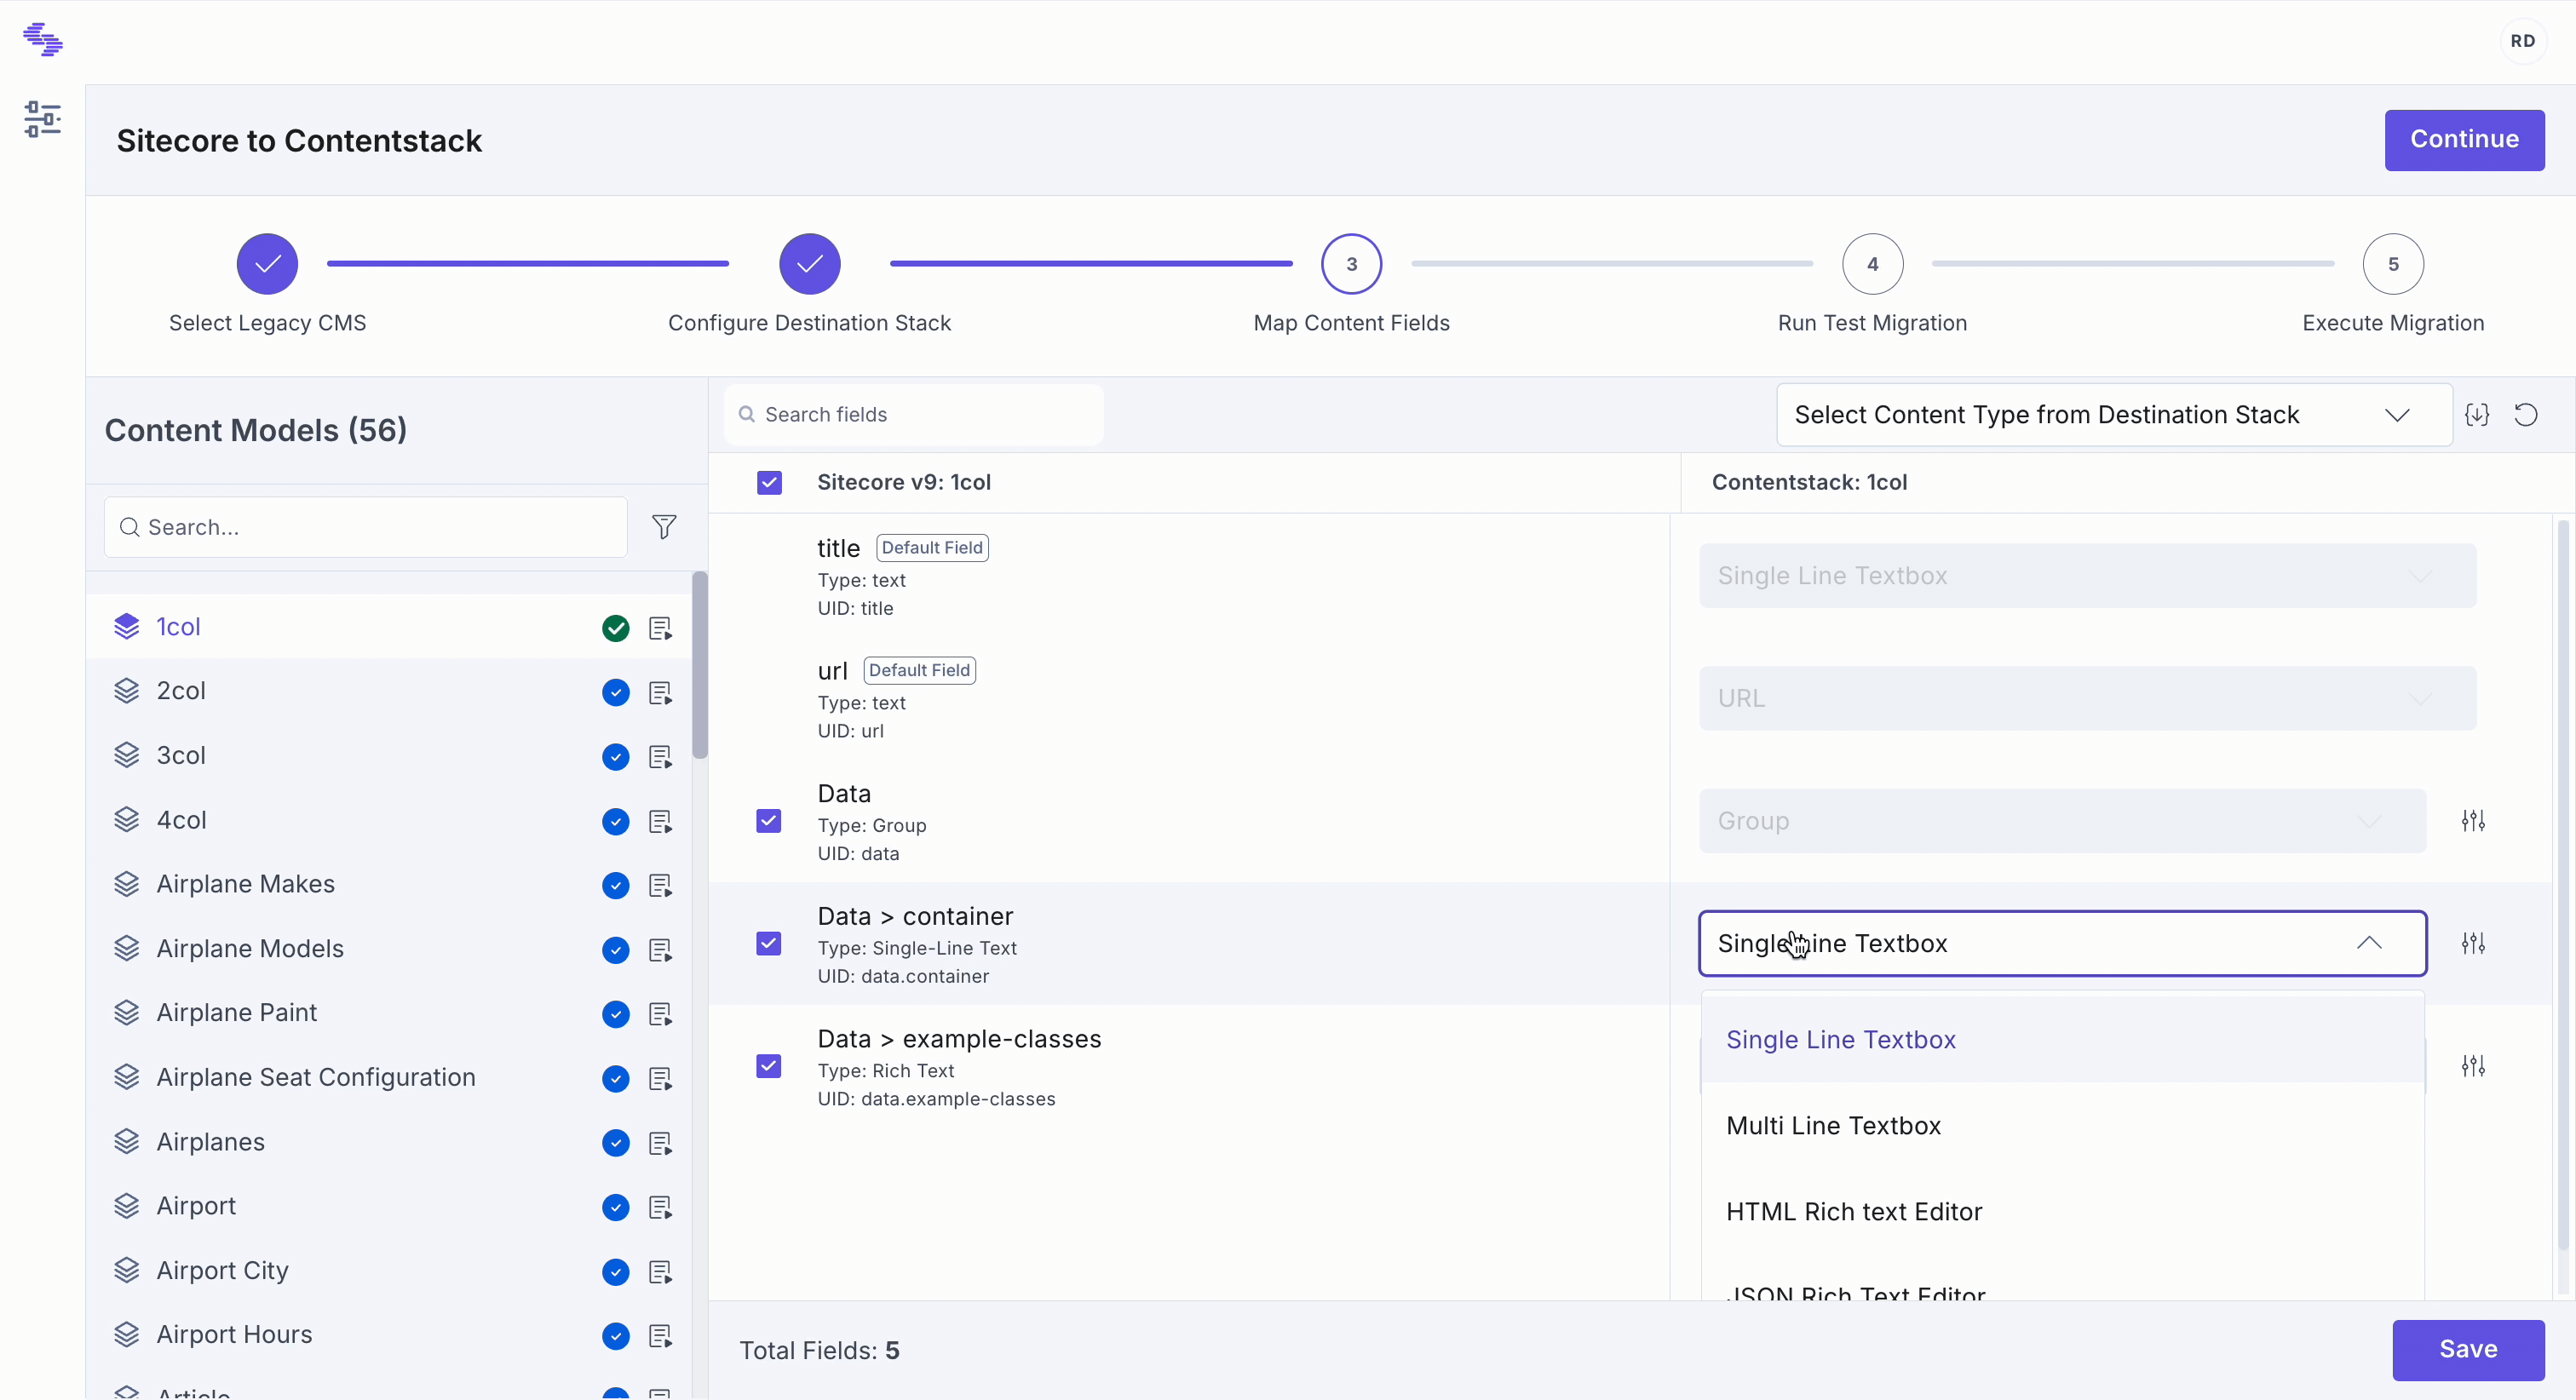Choose Multi Line Textbox from the list
Screen dimensions: 2576x1400
coord(2062,1125)
